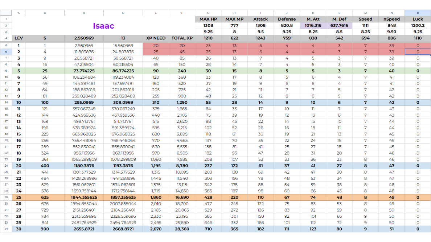This screenshot has height=242, width=431.
Task: Click the M. Def header cell
Action: 339,19
